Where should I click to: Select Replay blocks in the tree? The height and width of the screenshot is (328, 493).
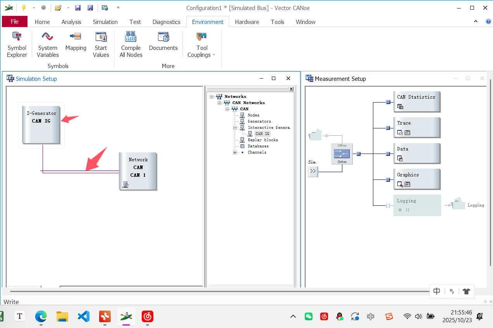263,140
